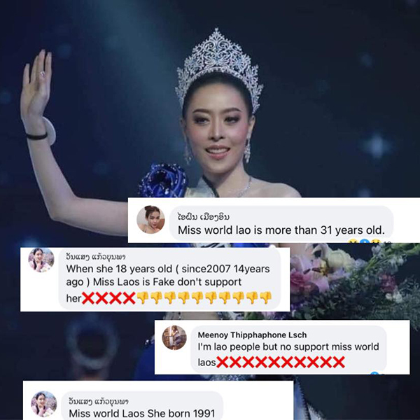Select the comment text 'Miss Laos is Fake don't support'
The image size is (420, 420).
(167, 282)
